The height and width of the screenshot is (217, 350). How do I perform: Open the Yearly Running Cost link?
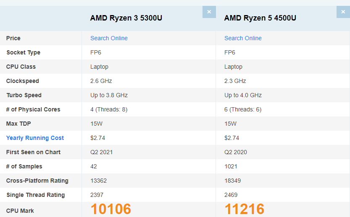pyautogui.click(x=35, y=138)
